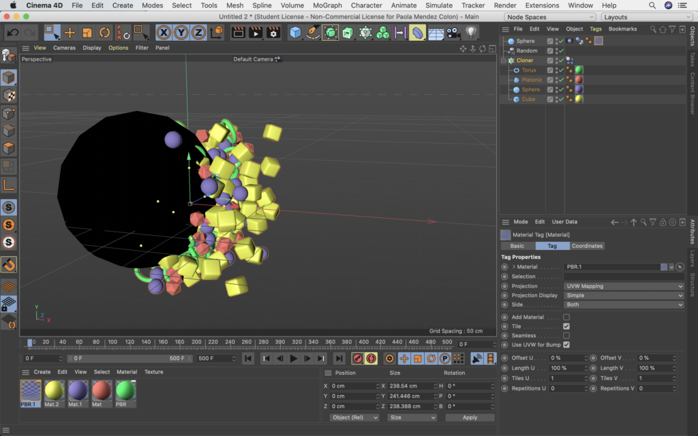698x436 pixels.
Task: Activate the Rotate tool
Action: (x=104, y=32)
